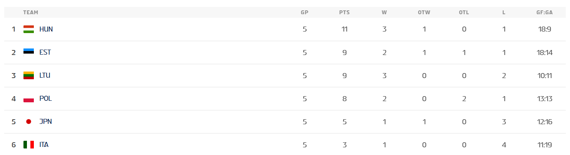Open the ITA team link
The height and width of the screenshot is (155, 570).
tap(44, 145)
